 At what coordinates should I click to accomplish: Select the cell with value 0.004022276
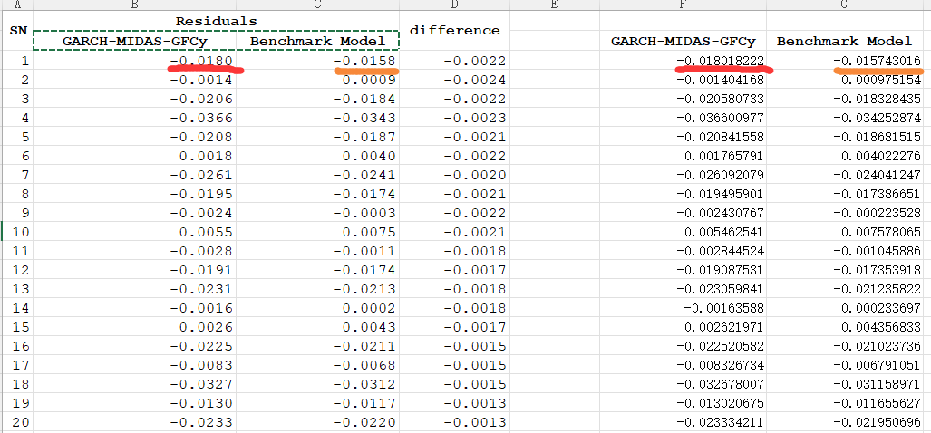[876, 155]
